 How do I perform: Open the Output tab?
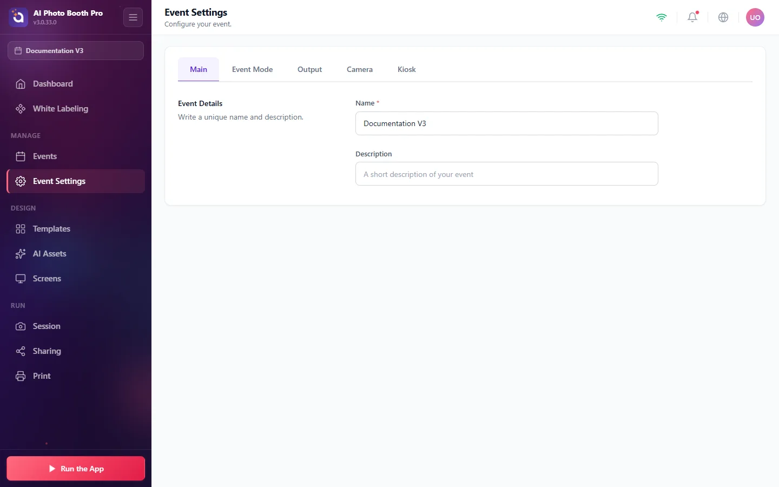[309, 69]
